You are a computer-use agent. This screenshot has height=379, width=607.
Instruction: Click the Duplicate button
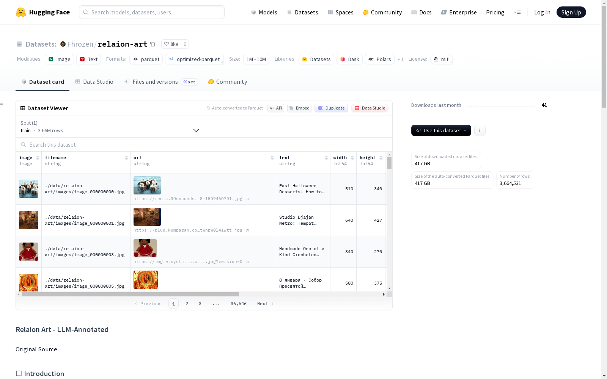(x=331, y=108)
